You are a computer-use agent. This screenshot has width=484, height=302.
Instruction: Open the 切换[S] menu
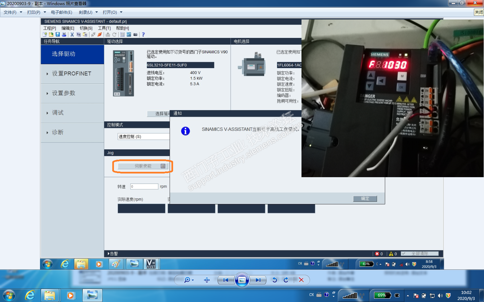tap(86, 28)
